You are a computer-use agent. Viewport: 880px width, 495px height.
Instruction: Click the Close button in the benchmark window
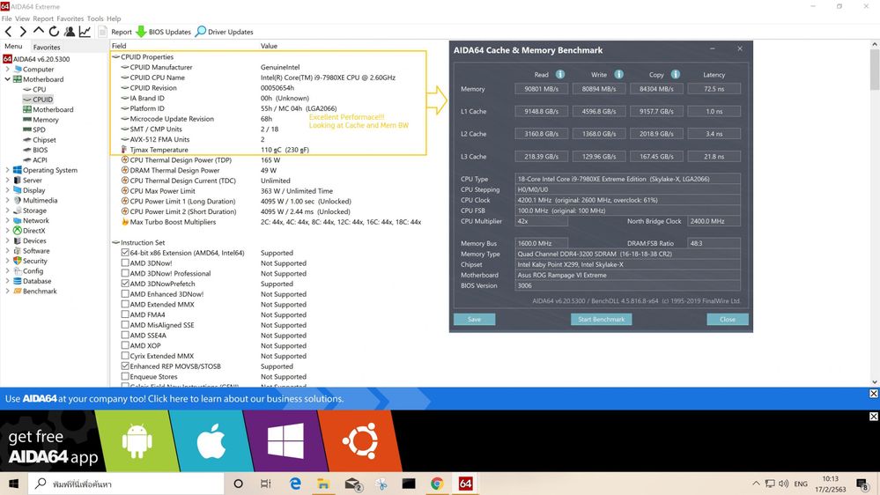[728, 320]
